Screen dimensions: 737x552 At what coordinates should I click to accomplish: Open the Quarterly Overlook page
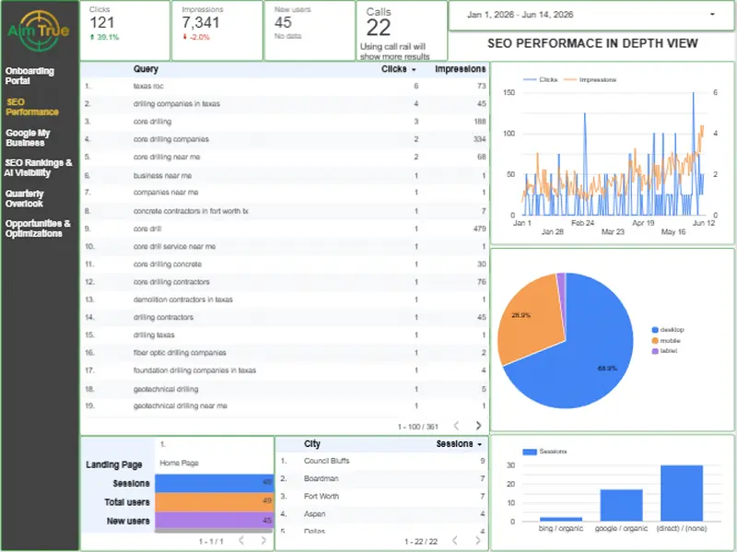click(x=25, y=198)
